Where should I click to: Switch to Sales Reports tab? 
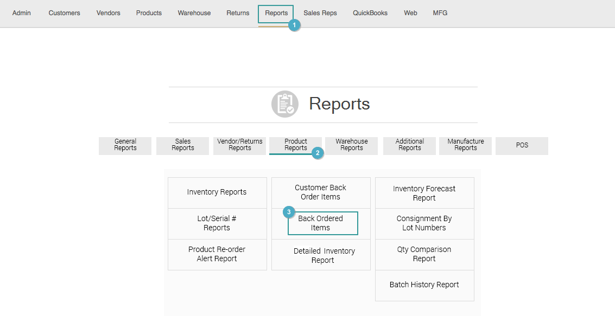(x=182, y=145)
